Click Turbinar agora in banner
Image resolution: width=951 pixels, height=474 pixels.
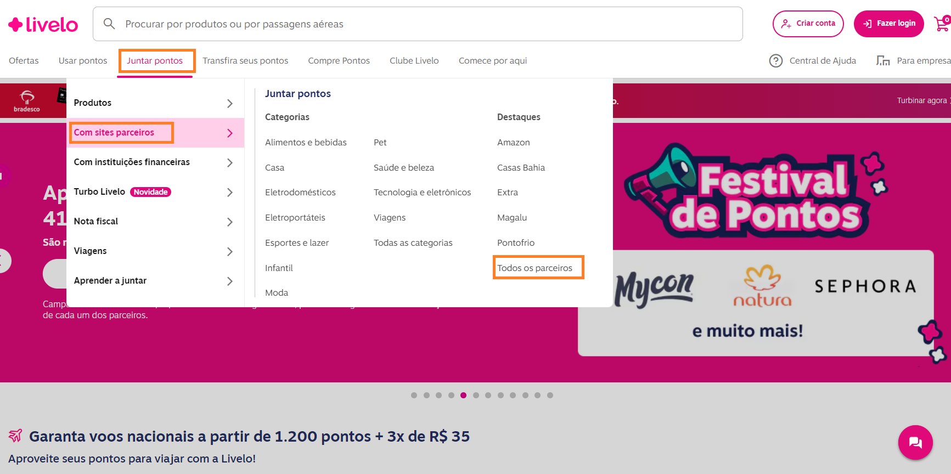pos(923,100)
